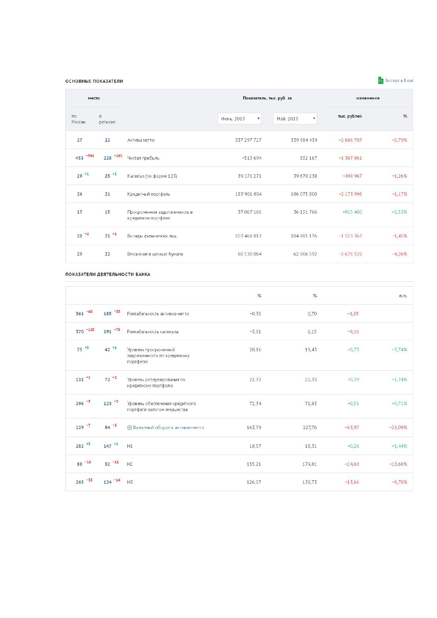Click rank 88 for Н2 ratio
Screen dimensions: 437x618
tap(80, 464)
